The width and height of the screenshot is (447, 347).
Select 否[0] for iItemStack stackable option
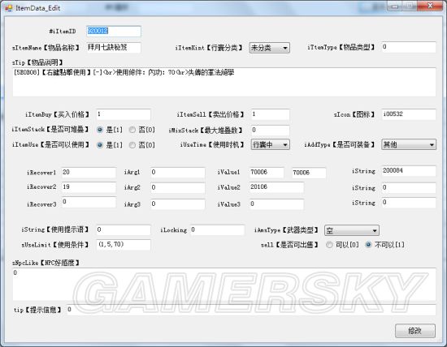[x=141, y=130]
